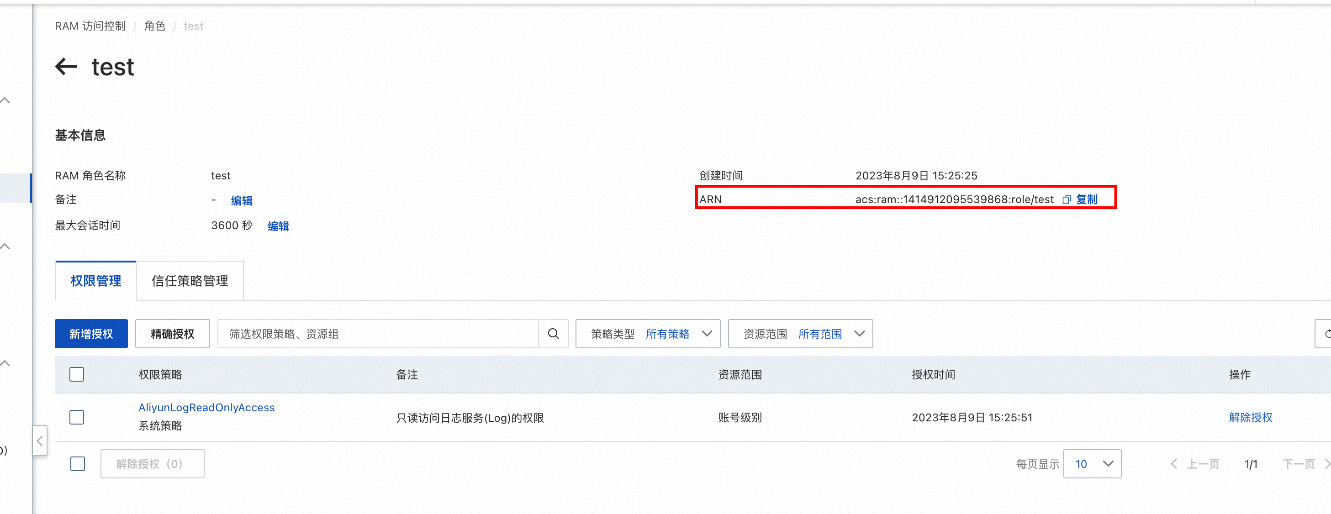This screenshot has width=1331, height=514.
Task: Click the back arrow next to test
Action: (x=66, y=67)
